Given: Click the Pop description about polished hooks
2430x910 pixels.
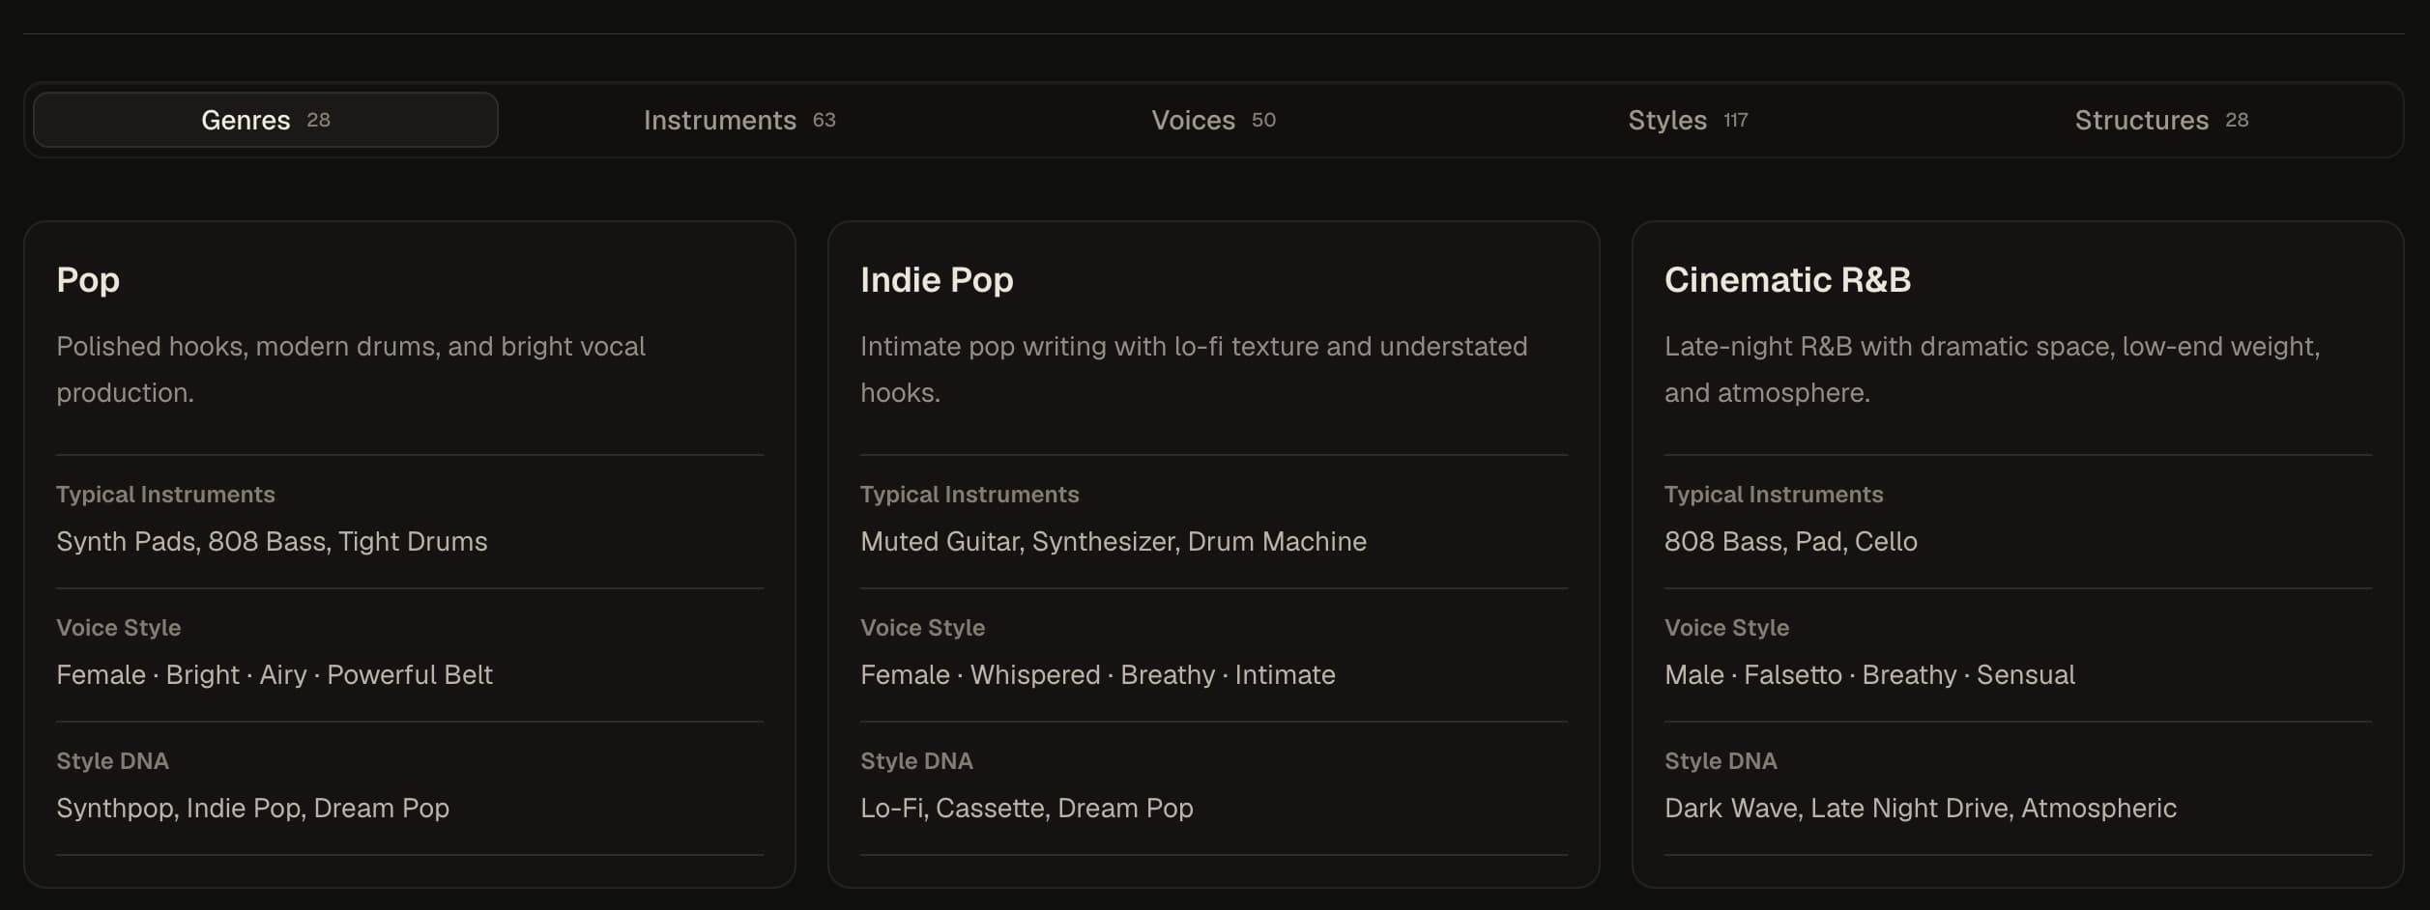Looking at the screenshot, I should (x=351, y=369).
